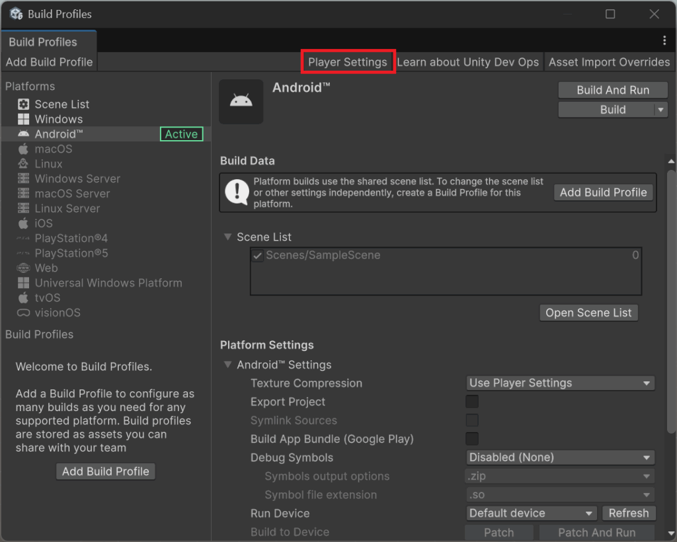Click the large Android platform thumbnail icon

point(241,101)
